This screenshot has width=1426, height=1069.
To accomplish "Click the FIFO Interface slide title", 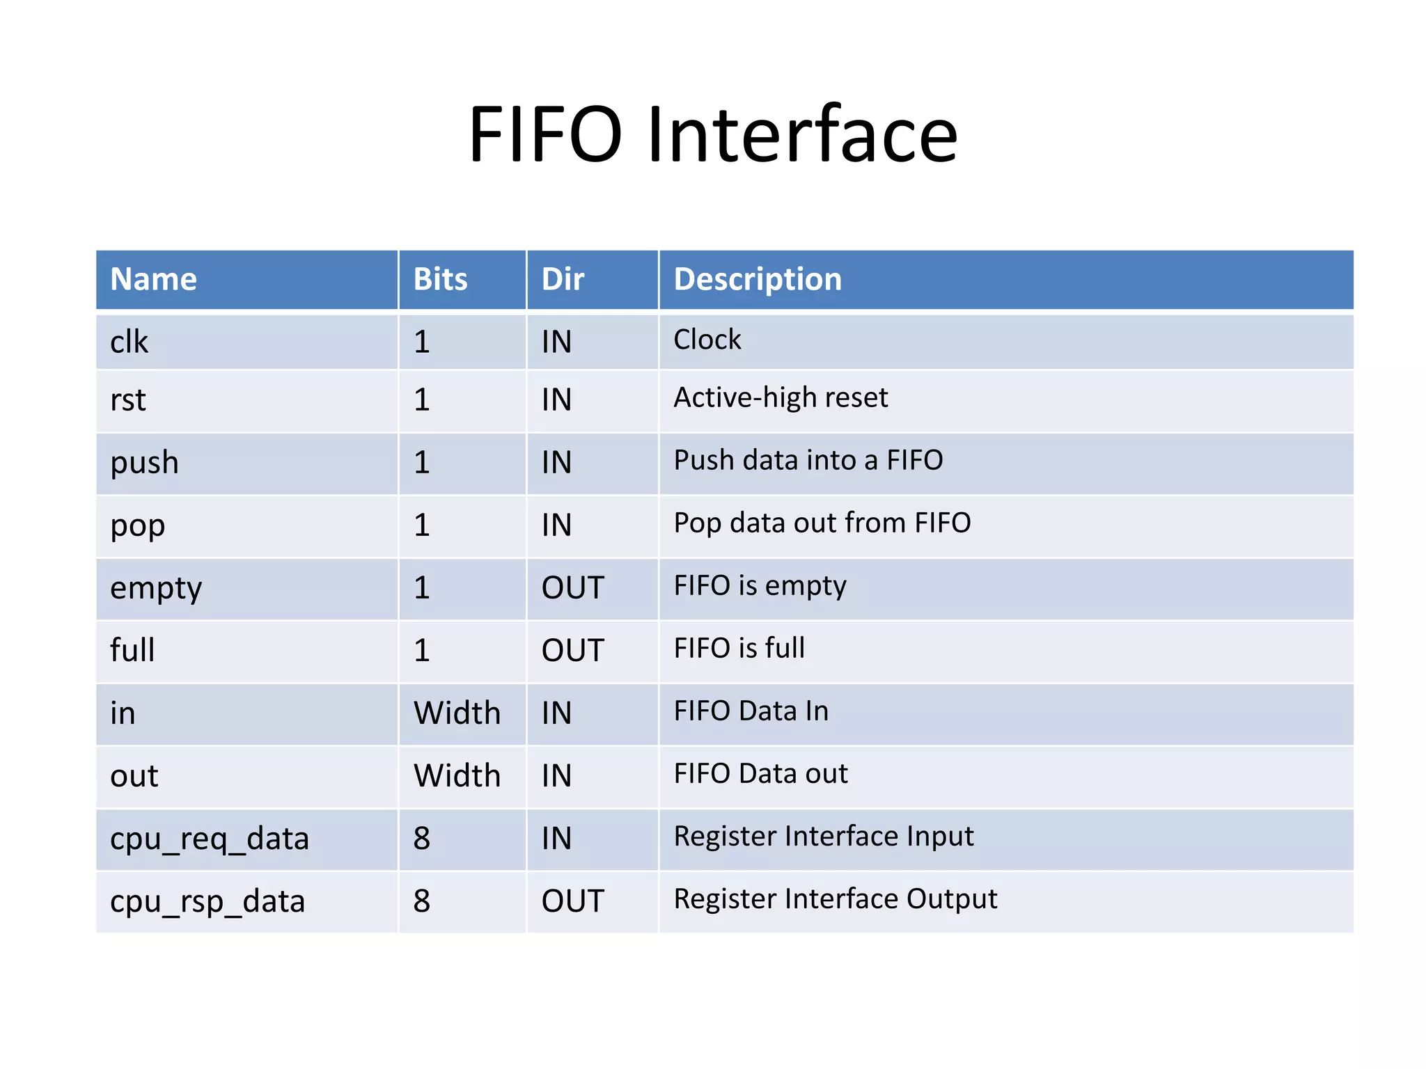I will coord(713,134).
